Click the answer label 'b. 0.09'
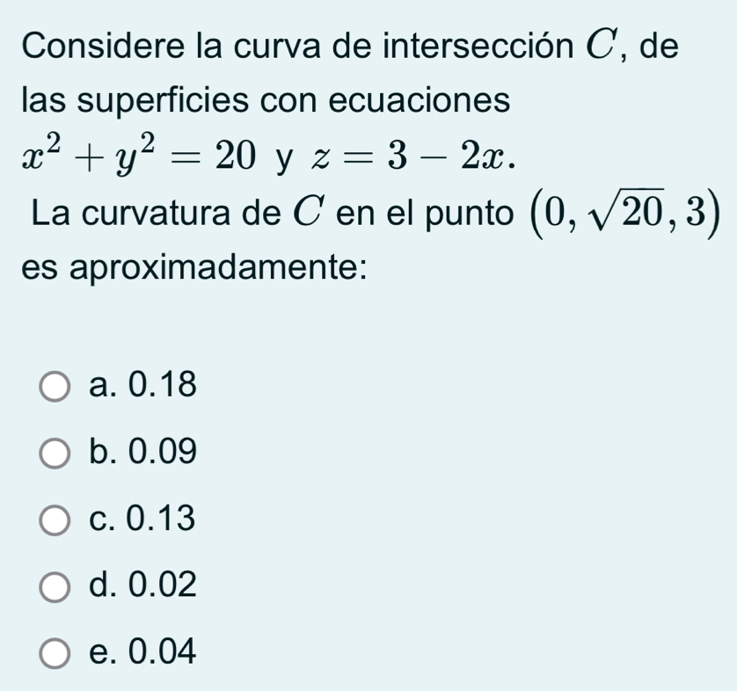The image size is (737, 691). click(x=142, y=451)
